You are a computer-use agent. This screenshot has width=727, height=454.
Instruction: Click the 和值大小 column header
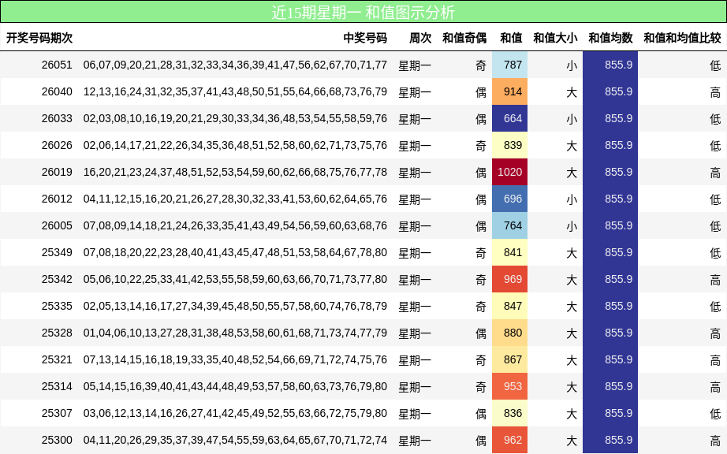tap(554, 35)
